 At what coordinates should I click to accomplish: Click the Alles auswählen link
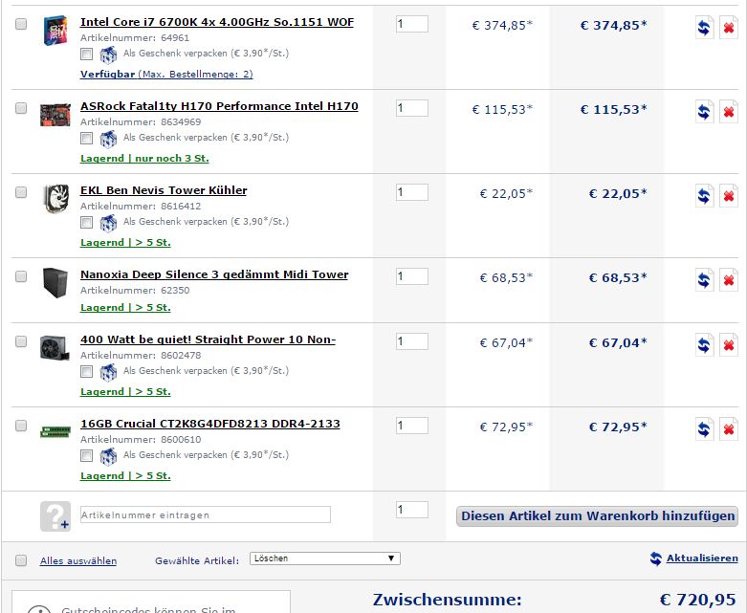[78, 561]
